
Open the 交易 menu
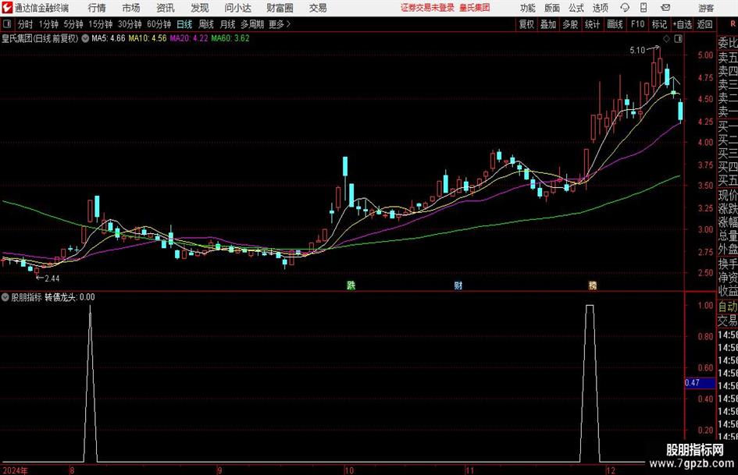318,8
